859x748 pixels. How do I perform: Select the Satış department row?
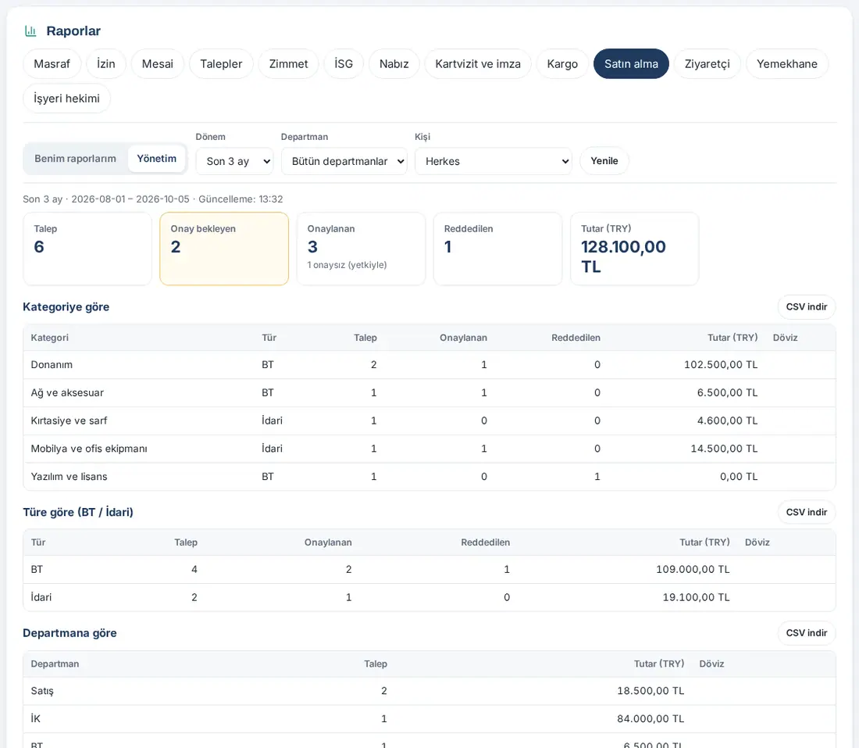[x=429, y=691]
